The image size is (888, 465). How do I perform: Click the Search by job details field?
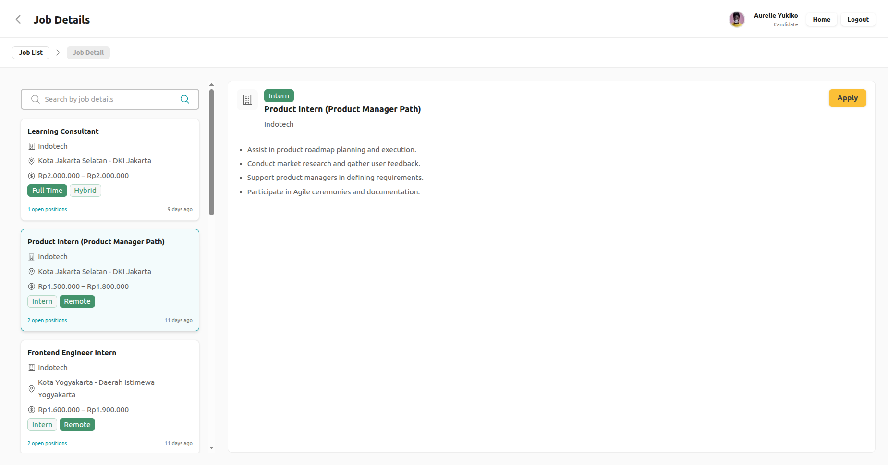coord(106,99)
